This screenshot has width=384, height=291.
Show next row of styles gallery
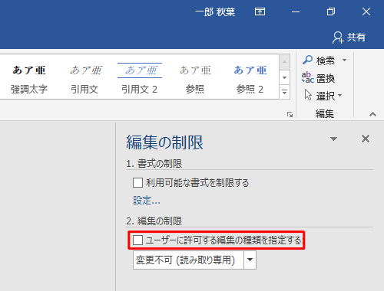coord(284,77)
